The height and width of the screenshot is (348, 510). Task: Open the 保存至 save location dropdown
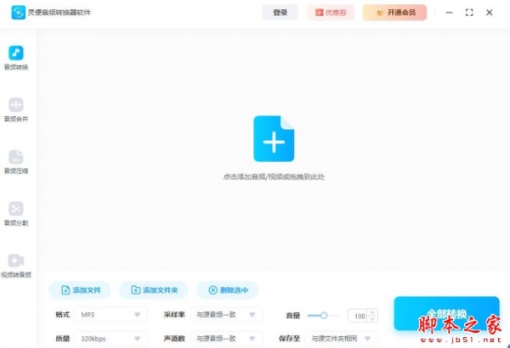342,339
